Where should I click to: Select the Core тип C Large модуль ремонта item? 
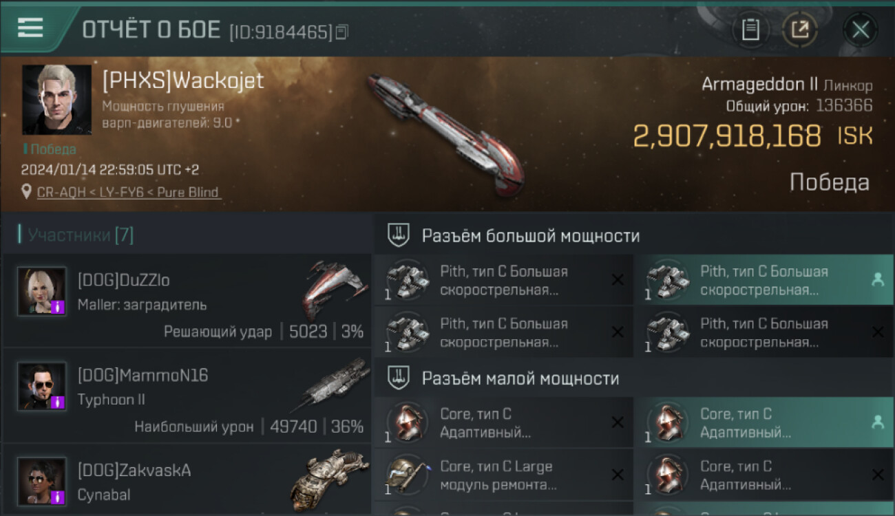pyautogui.click(x=503, y=475)
